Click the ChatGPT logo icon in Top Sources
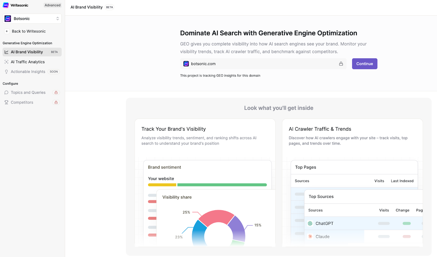Screen dimensions: 437x257 click(x=310, y=223)
